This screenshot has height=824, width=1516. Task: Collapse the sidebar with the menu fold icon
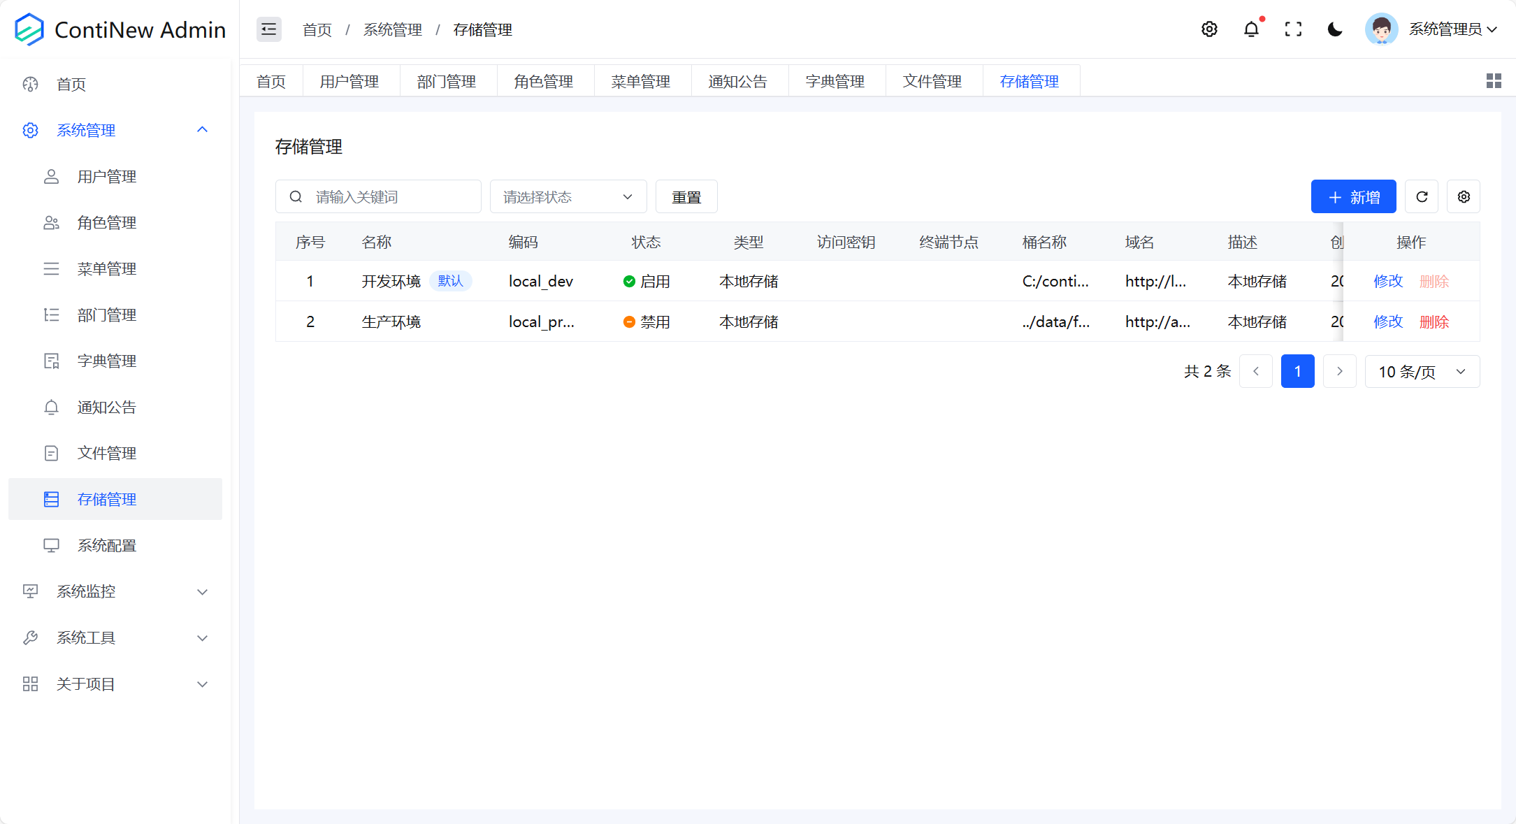pos(268,29)
